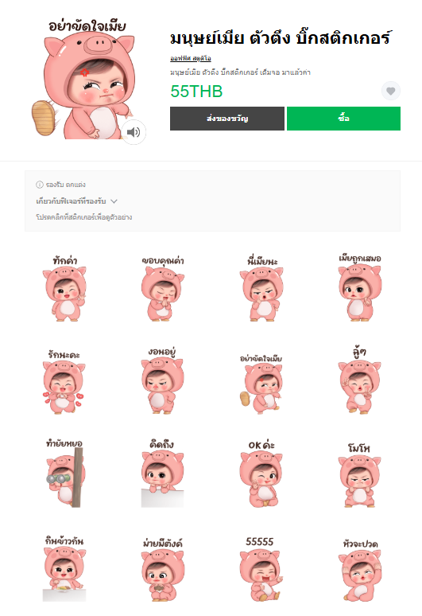The height and width of the screenshot is (616, 422).
Task: Preview the ทักค่า greeting sticker
Action: pyautogui.click(x=64, y=288)
